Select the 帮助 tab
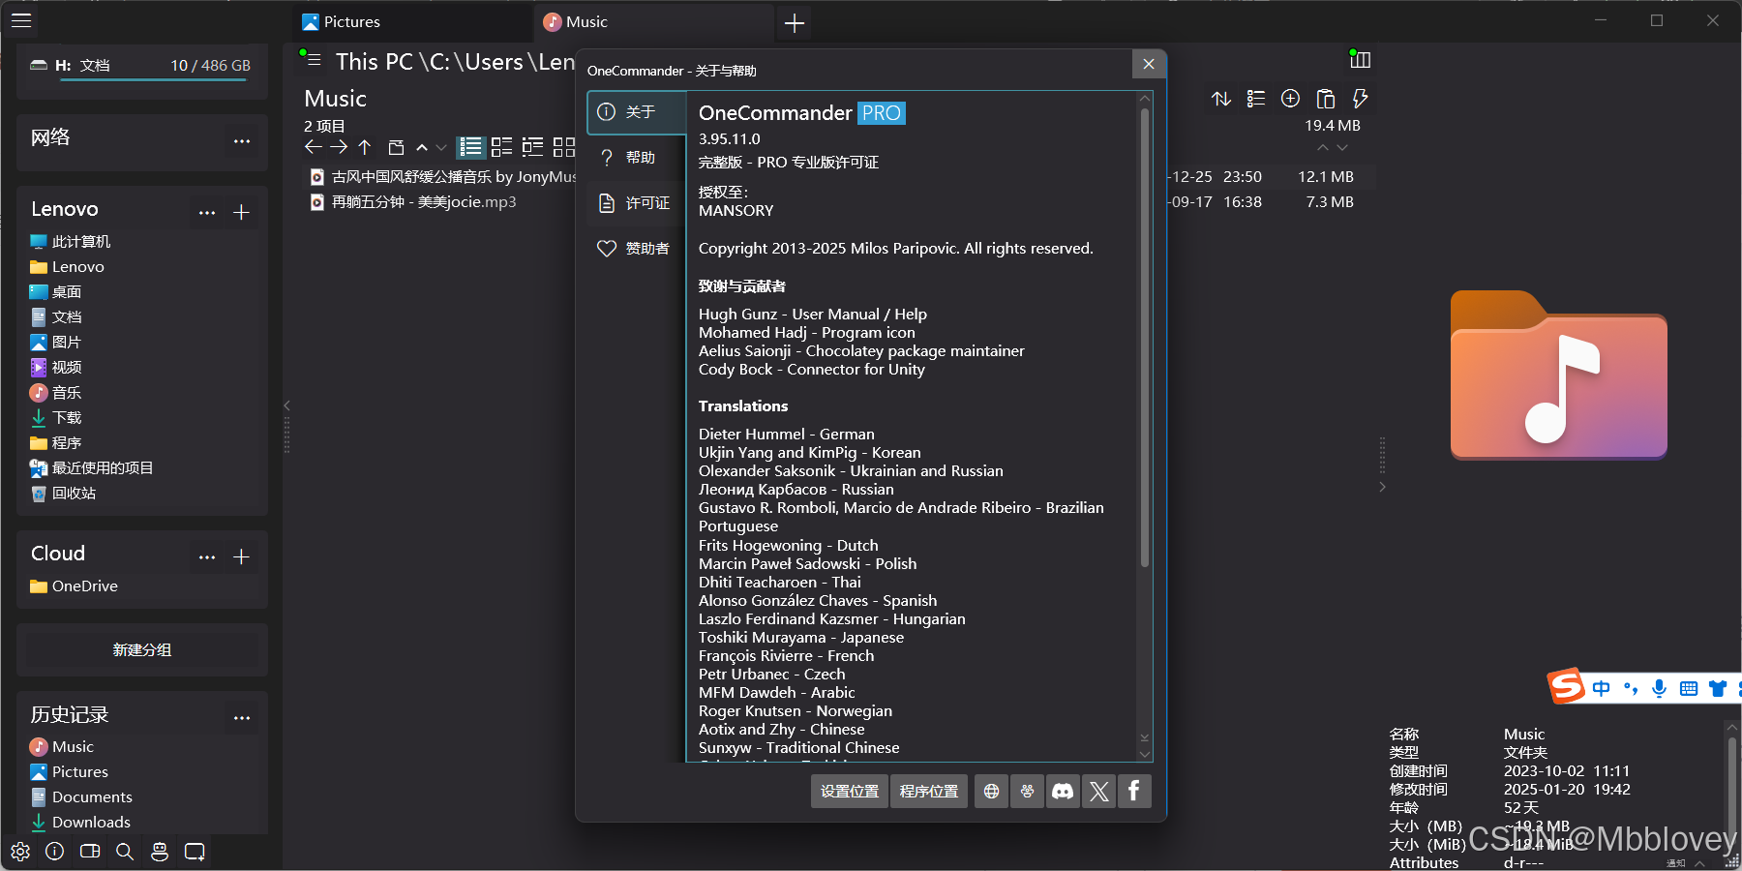1742x871 pixels. (637, 158)
